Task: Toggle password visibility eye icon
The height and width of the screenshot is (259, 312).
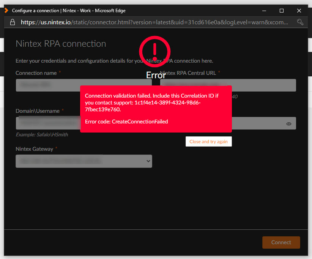Action: point(289,124)
